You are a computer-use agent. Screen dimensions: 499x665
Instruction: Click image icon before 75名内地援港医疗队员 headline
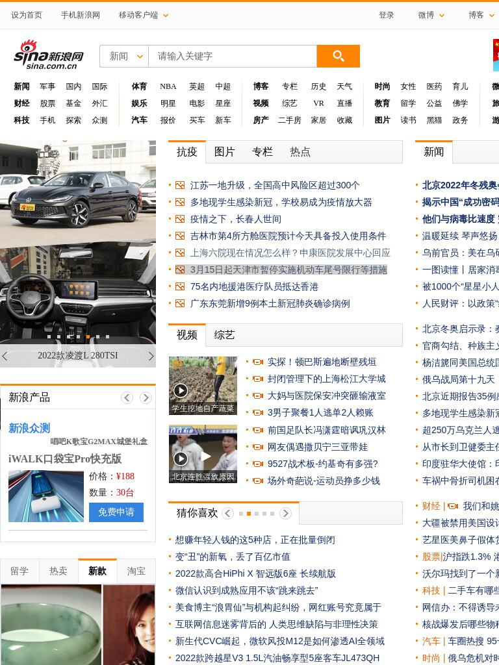(180, 286)
